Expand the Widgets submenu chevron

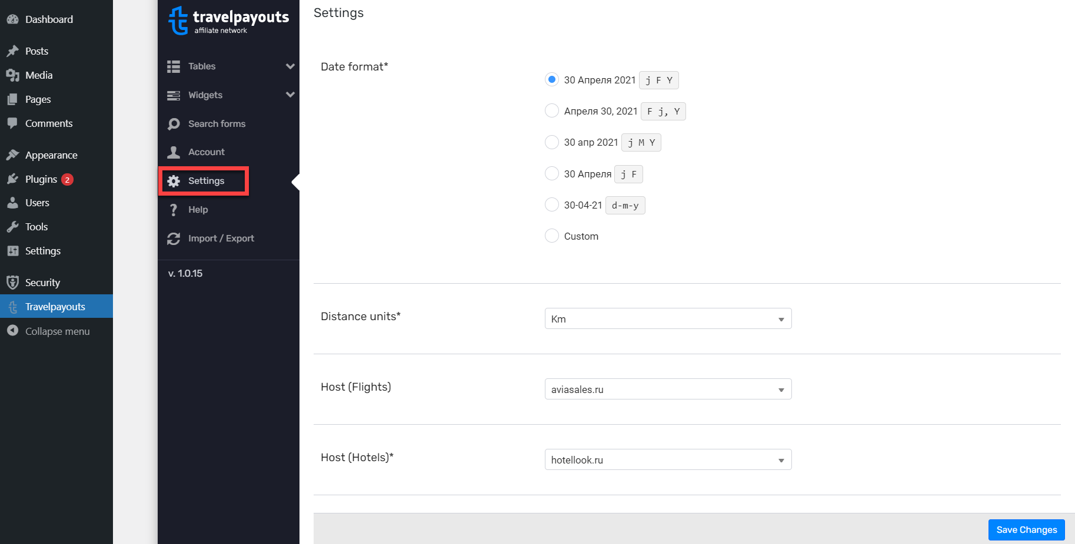point(290,95)
